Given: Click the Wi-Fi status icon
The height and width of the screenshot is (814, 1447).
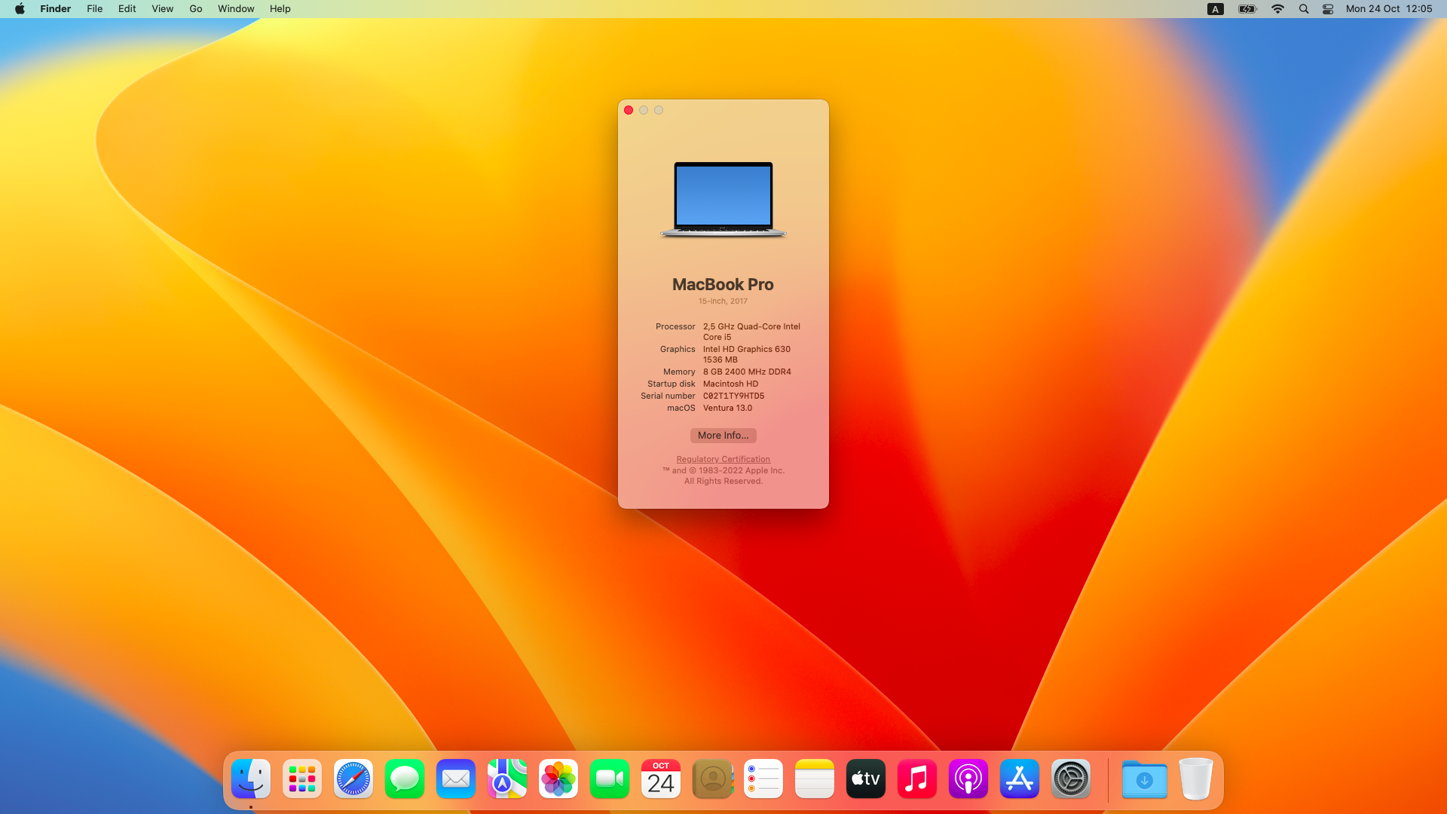Looking at the screenshot, I should [1277, 9].
